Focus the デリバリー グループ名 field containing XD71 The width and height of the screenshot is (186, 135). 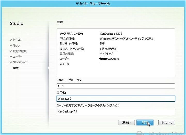click(116, 86)
